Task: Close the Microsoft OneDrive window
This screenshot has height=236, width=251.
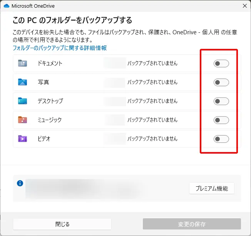Action: tap(245, 6)
